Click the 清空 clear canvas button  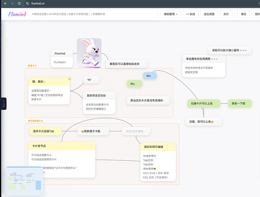[x=243, y=14]
